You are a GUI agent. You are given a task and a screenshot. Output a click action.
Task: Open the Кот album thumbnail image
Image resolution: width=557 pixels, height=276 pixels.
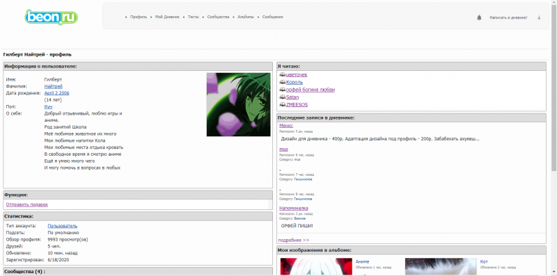point(441,267)
